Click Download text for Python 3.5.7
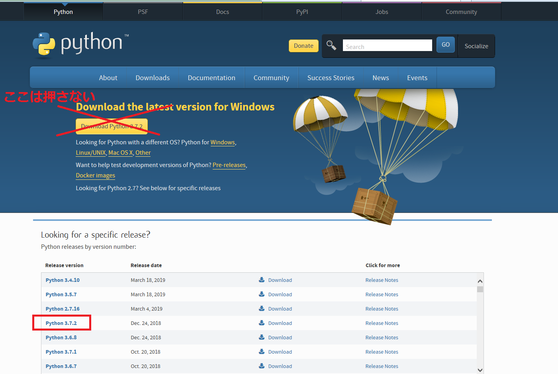Image resolution: width=558 pixels, height=374 pixels. [x=280, y=294]
